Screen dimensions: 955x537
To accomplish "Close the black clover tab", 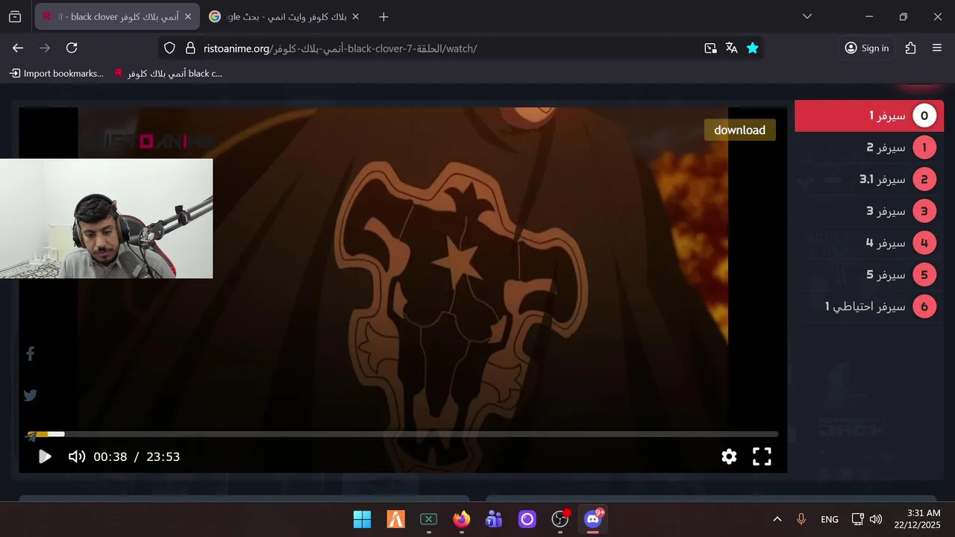I will (x=187, y=16).
